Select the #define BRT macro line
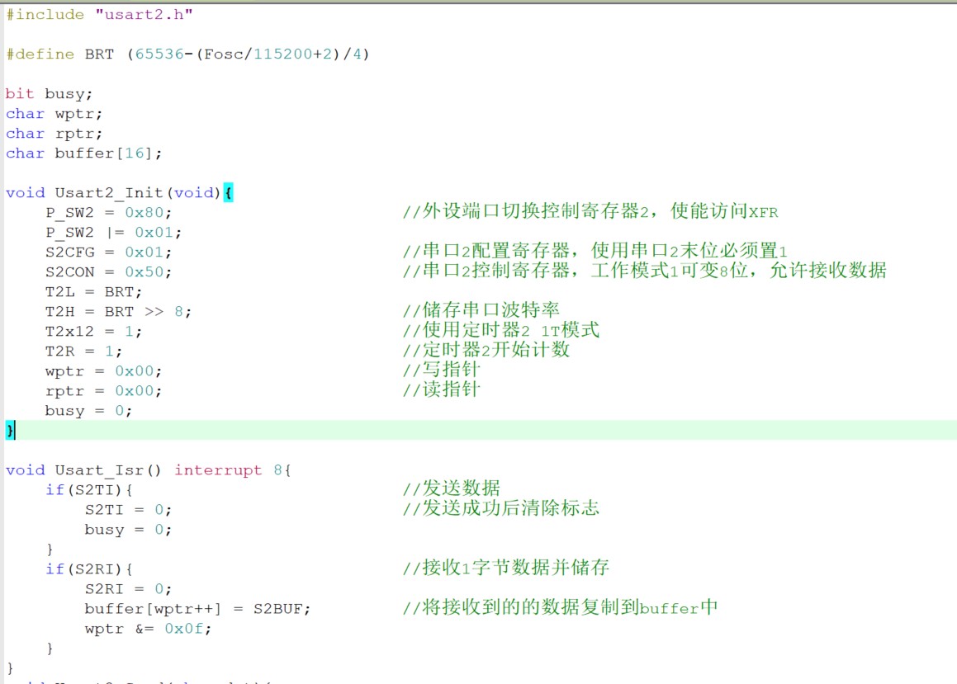This screenshot has height=684, width=957. coord(187,54)
